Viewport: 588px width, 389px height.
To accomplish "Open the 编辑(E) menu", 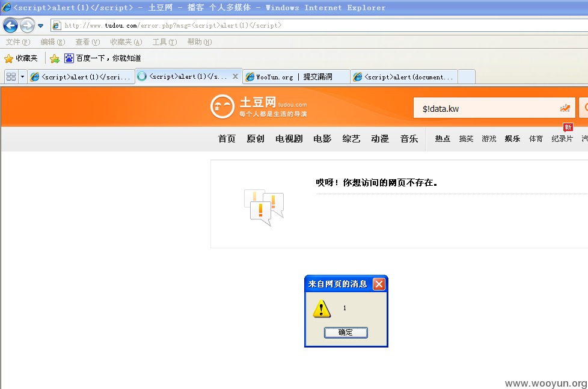I will point(52,42).
